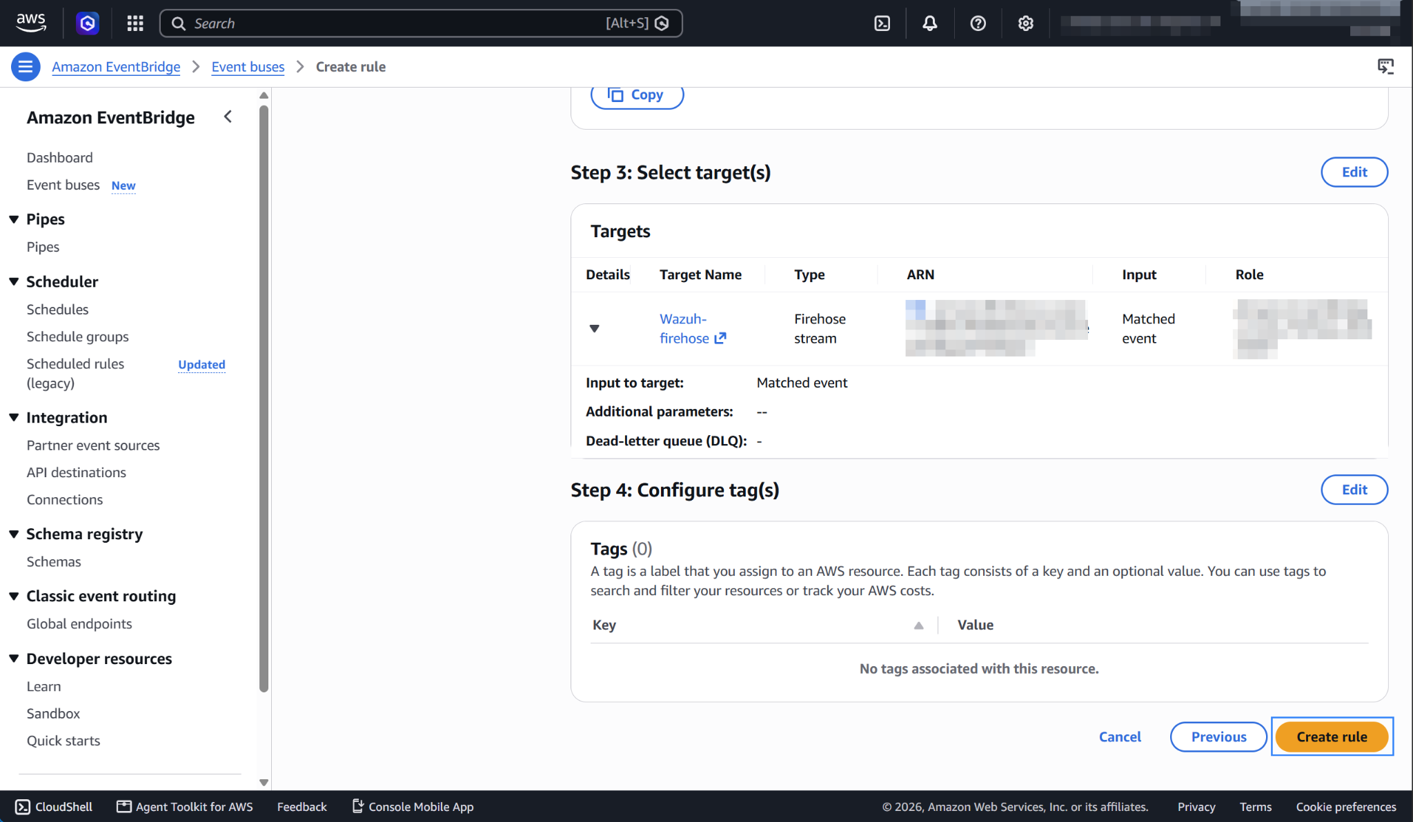
Task: Click the Previous button
Action: point(1218,736)
